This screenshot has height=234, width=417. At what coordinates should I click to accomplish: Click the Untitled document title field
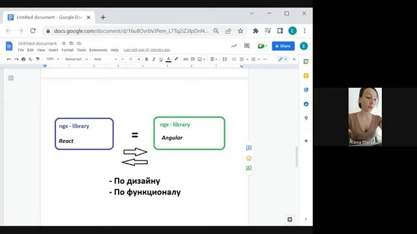click(x=38, y=44)
